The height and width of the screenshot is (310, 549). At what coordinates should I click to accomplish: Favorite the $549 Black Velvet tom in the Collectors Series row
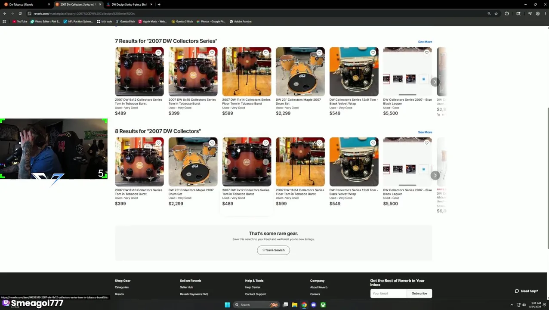click(373, 53)
